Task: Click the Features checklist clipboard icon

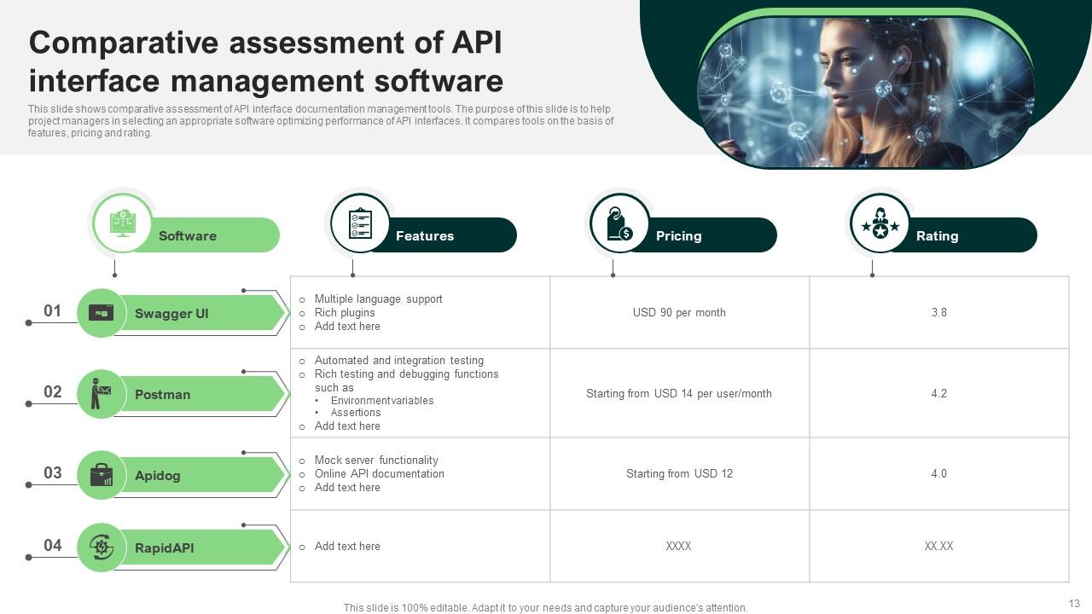Action: click(360, 223)
